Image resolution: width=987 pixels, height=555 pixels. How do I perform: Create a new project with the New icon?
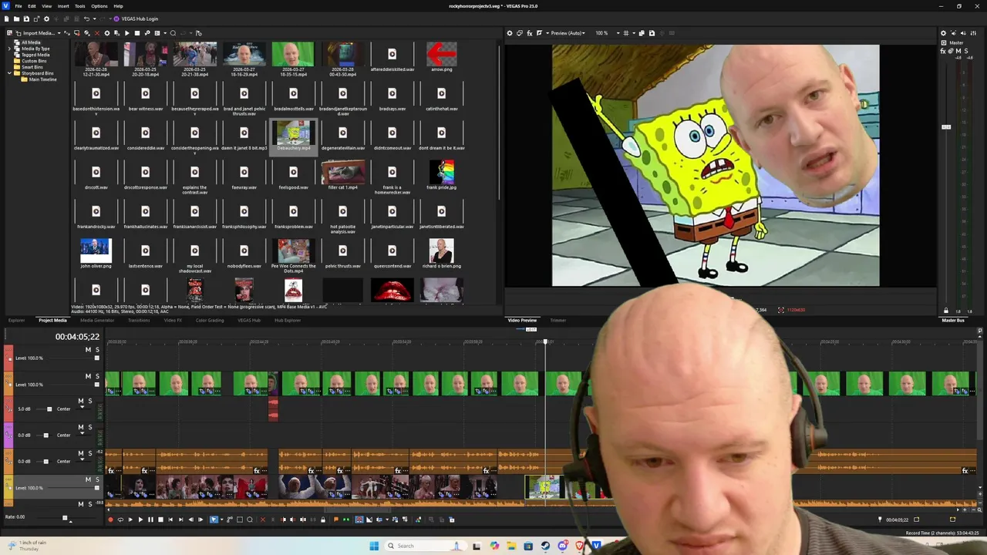(6, 18)
